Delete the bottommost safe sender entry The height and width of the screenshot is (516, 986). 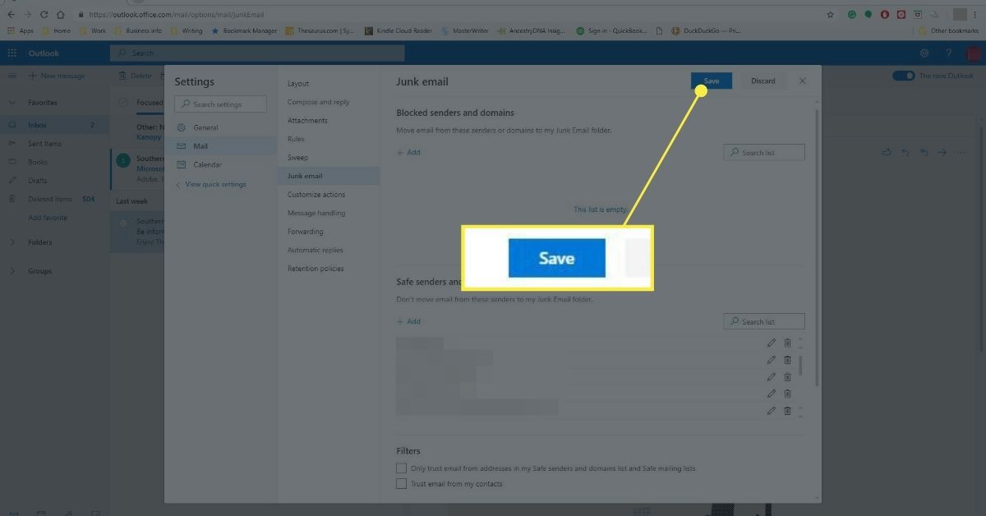click(787, 410)
